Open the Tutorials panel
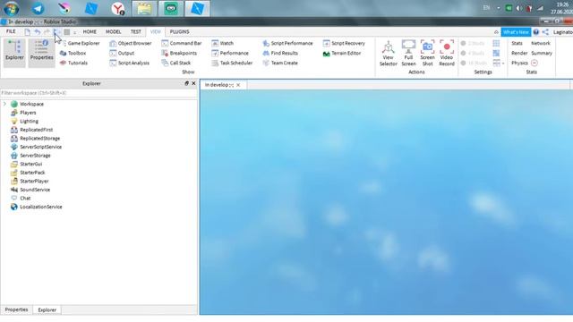Screen dimensions: 573x322 (x=73, y=63)
